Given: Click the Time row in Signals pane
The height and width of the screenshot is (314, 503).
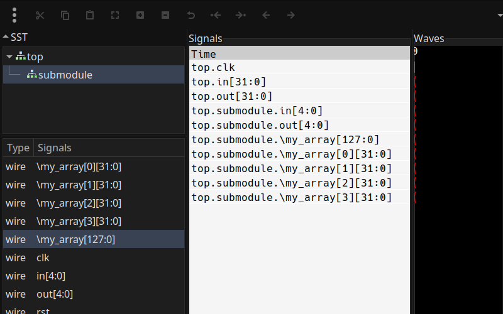Looking at the screenshot, I should click(x=300, y=53).
